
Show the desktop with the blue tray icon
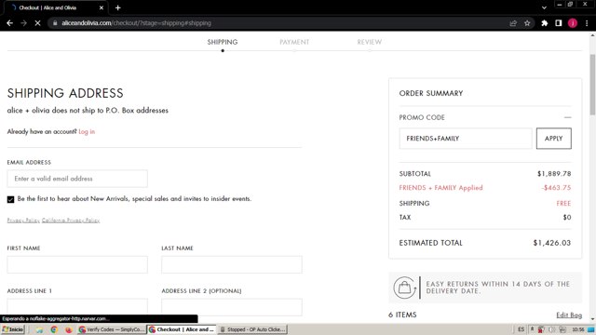[x=591, y=329]
